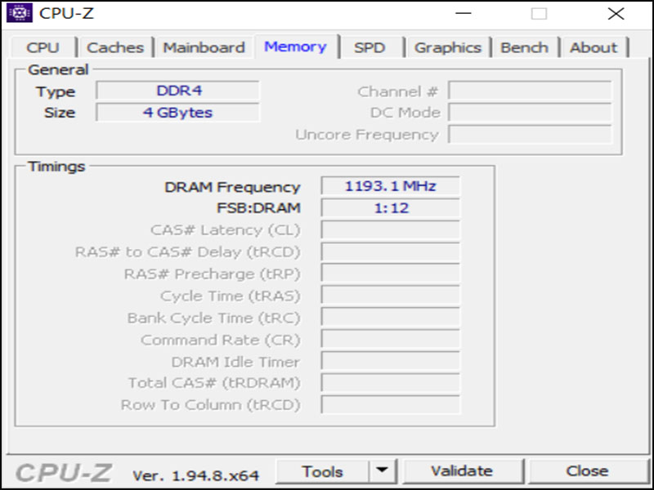Click the 'Command Rate (CR)' label
Screen dimensions: 654x490
pyautogui.click(x=221, y=340)
